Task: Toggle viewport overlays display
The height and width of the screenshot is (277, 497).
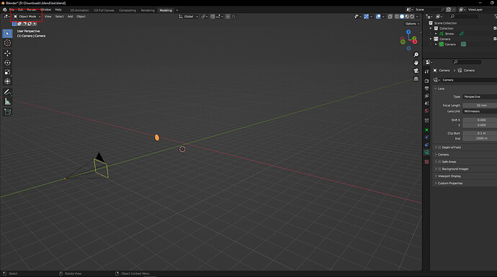Action: 378,17
